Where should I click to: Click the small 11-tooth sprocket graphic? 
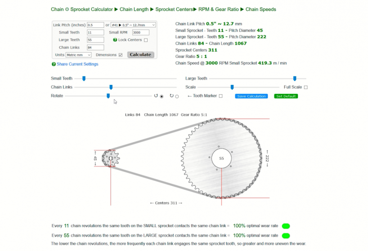click(x=110, y=158)
